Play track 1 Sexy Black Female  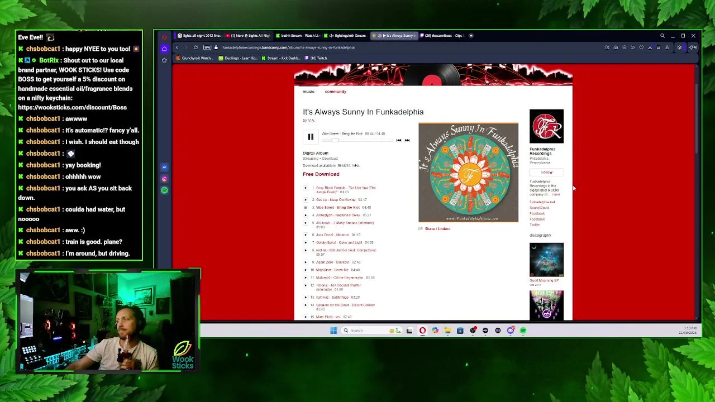306,188
